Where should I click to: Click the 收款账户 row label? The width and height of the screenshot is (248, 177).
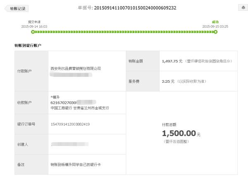click(x=24, y=103)
